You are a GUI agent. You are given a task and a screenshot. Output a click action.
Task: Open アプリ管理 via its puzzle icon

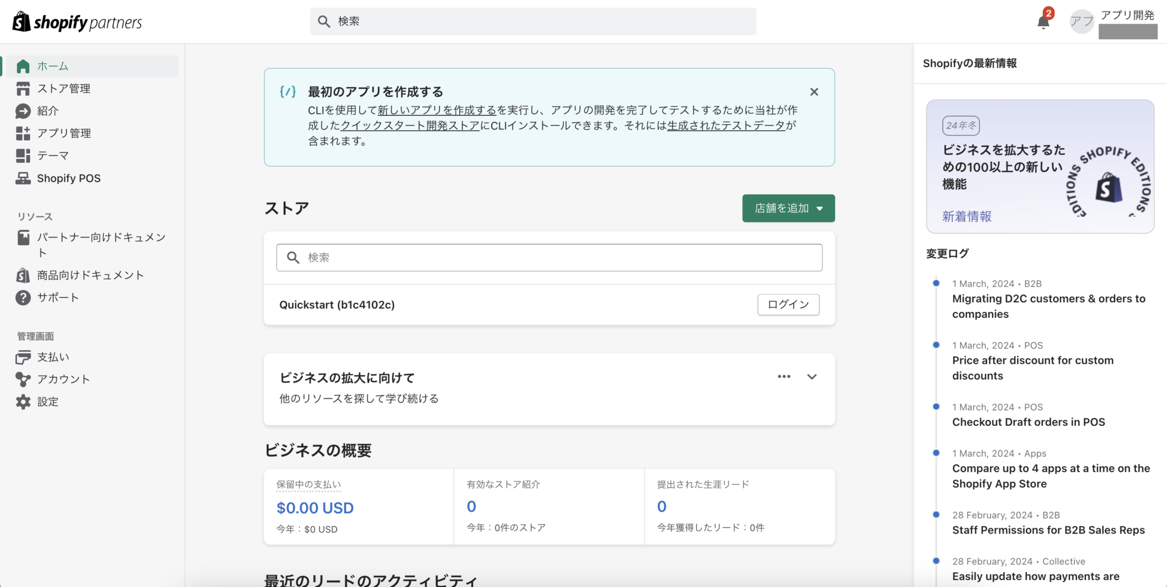[x=23, y=133]
